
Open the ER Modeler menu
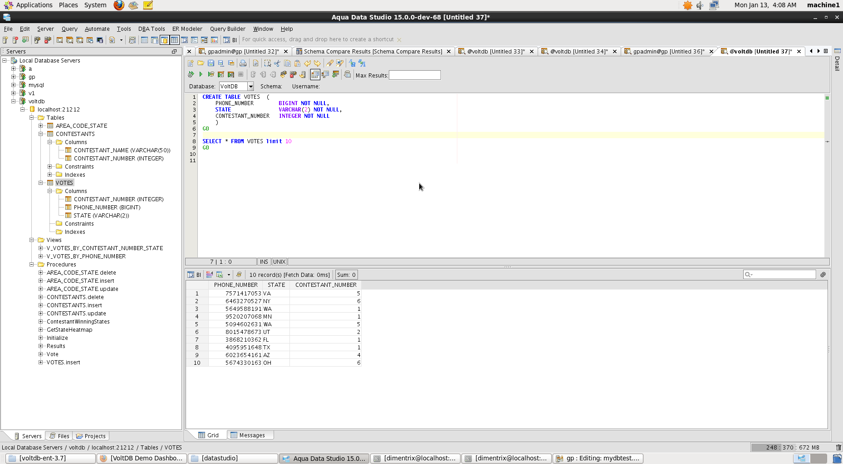pyautogui.click(x=187, y=29)
